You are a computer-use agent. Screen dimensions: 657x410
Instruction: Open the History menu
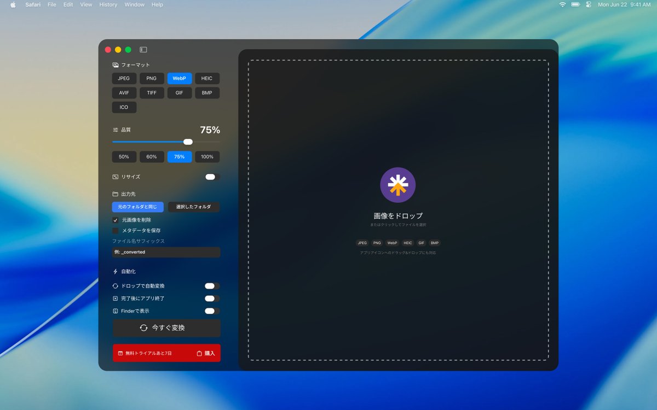click(x=108, y=4)
